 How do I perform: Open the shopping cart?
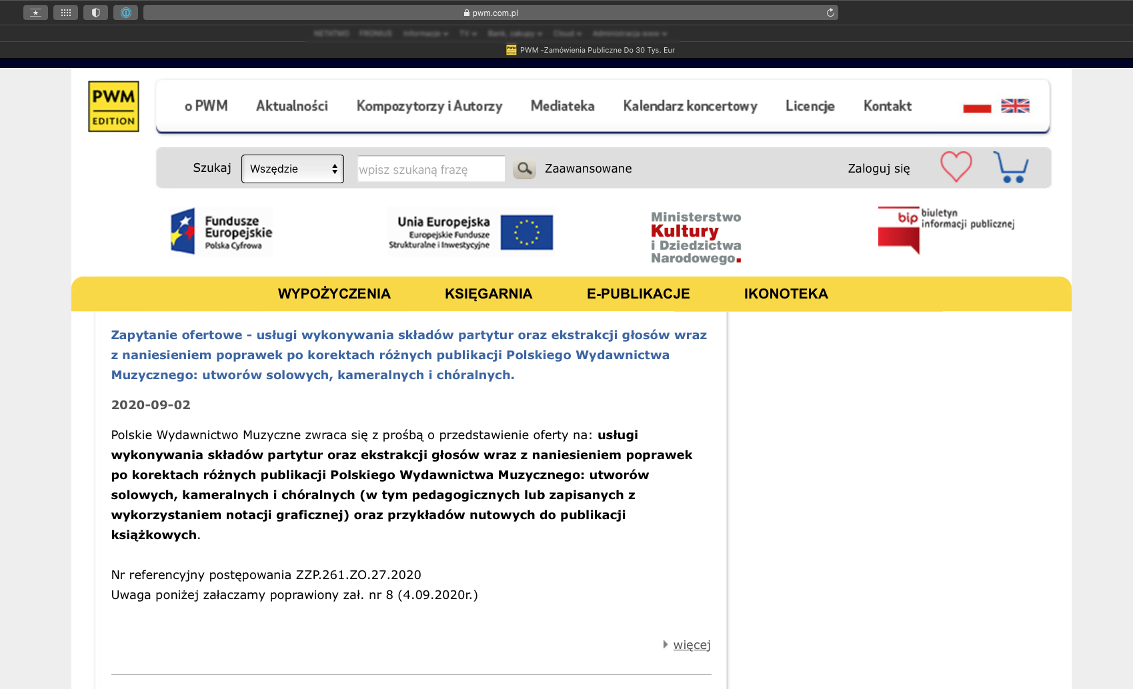tap(1010, 167)
